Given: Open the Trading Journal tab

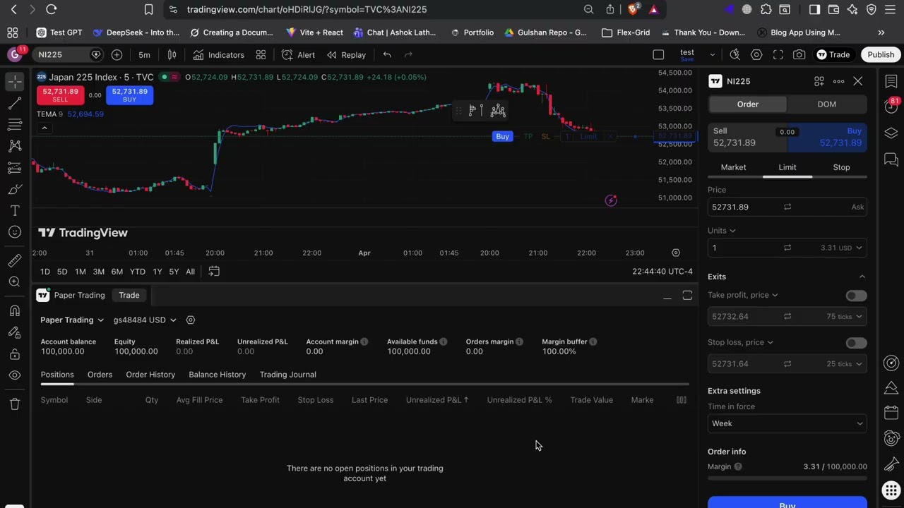Looking at the screenshot, I should (287, 375).
